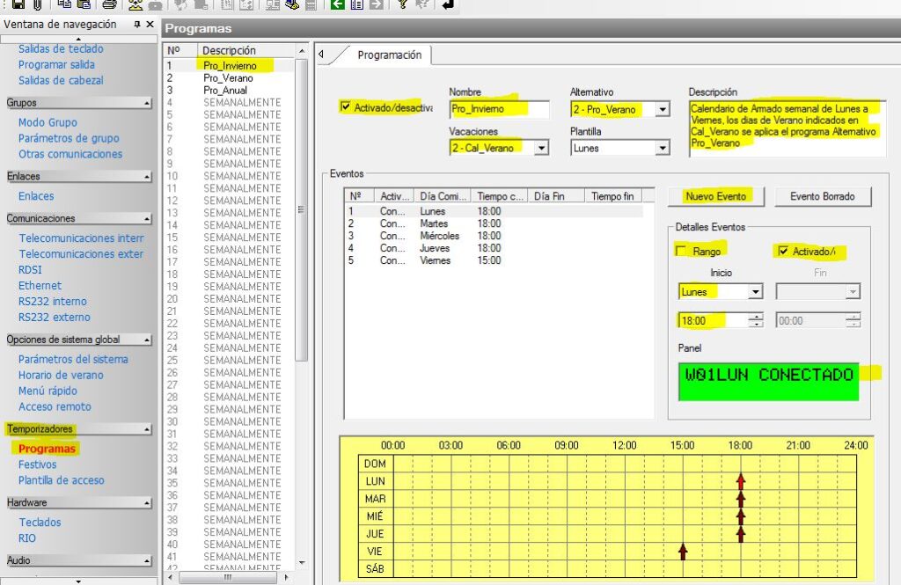Select program row Pro_Anual
The height and width of the screenshot is (585, 901).
point(225,91)
